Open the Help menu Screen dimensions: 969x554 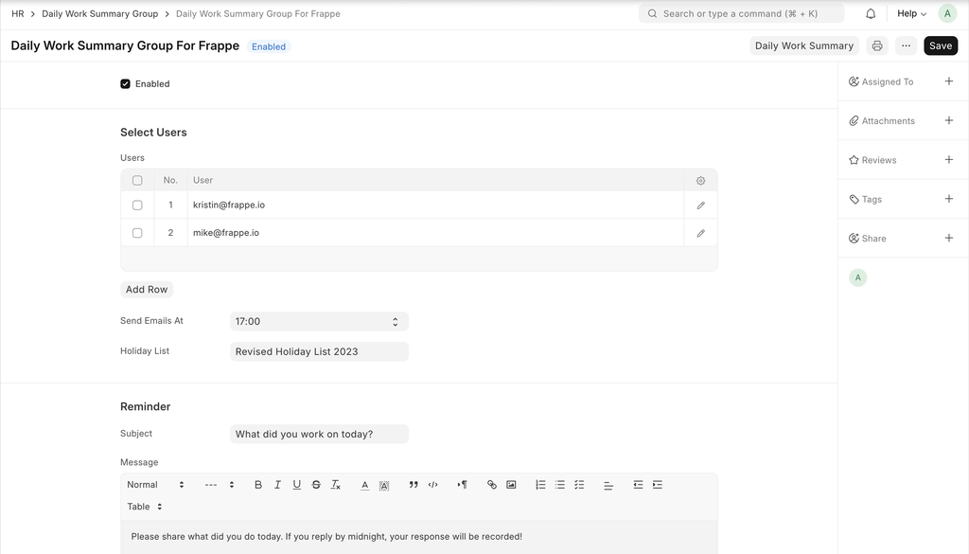pos(911,14)
